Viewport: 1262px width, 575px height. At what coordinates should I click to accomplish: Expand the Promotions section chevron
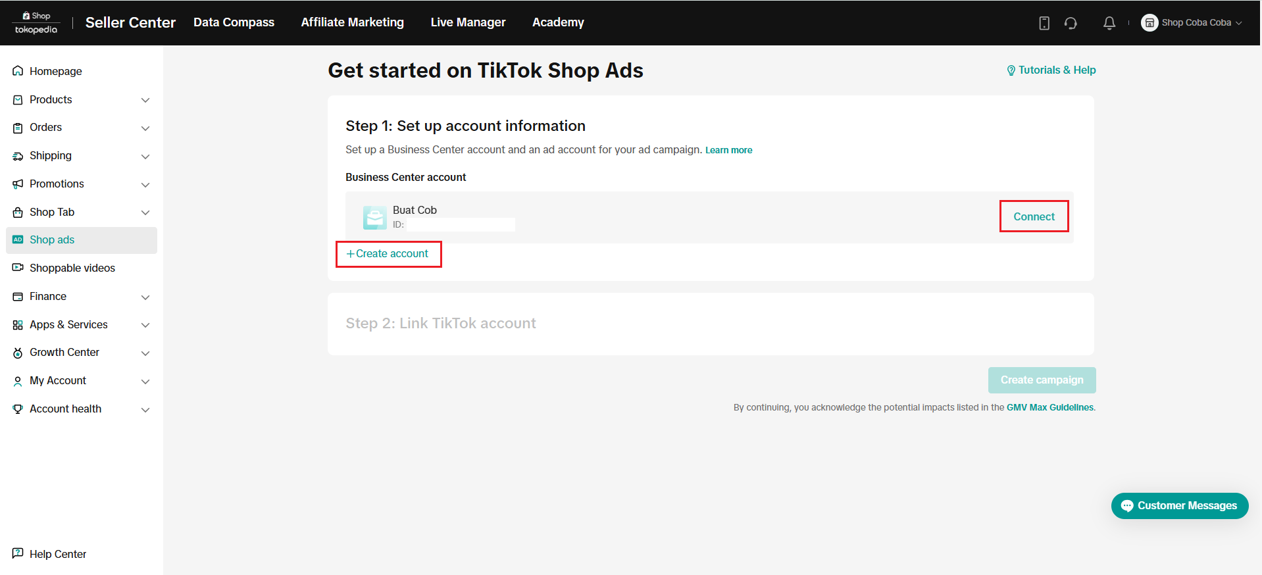(145, 184)
